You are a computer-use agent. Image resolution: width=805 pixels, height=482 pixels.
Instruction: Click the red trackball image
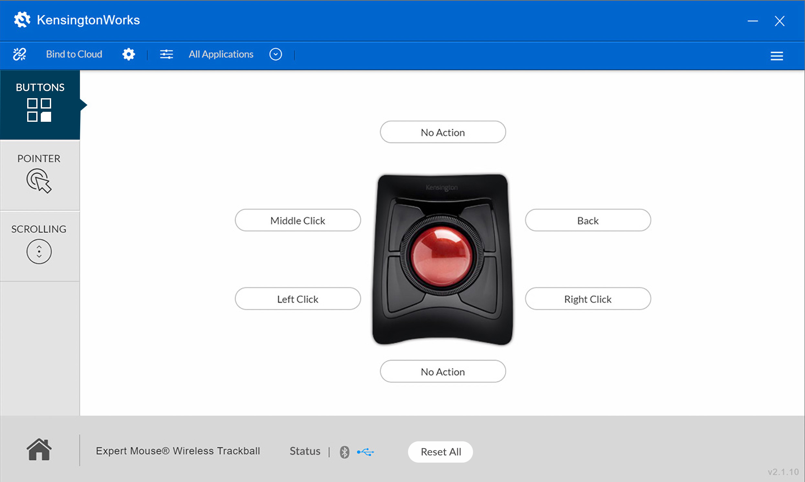coord(441,256)
